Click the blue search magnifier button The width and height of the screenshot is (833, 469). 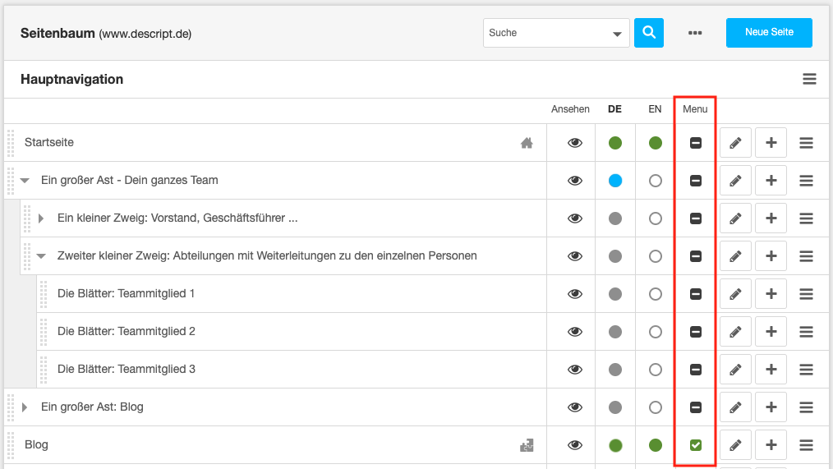[649, 32]
